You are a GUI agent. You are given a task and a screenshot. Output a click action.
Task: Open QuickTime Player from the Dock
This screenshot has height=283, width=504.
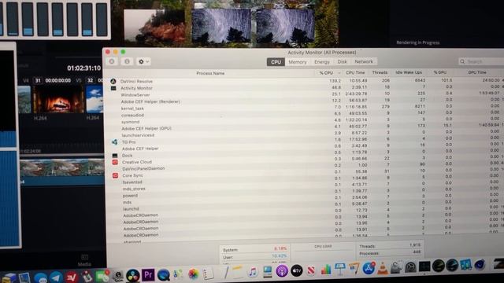(163, 275)
